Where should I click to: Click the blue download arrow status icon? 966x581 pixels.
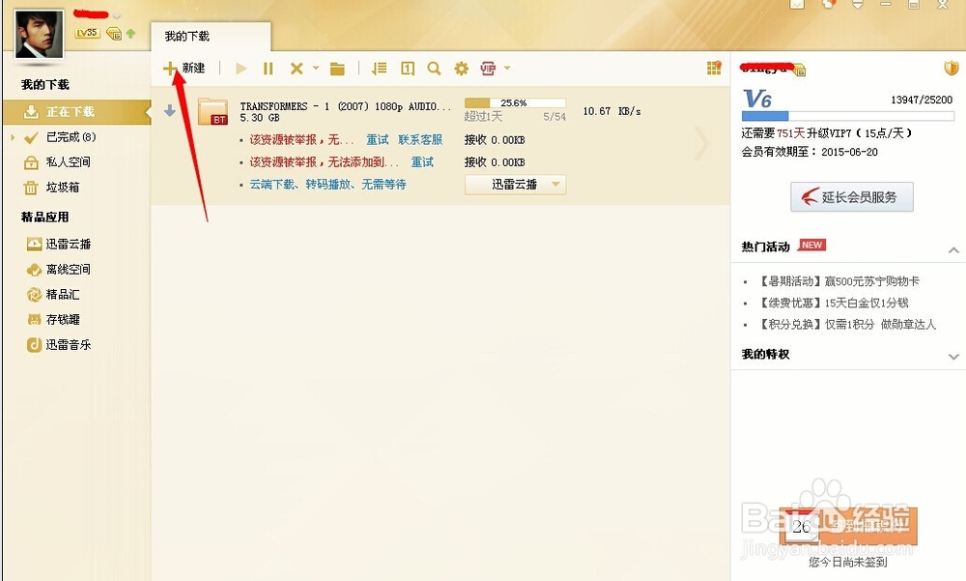click(x=170, y=111)
